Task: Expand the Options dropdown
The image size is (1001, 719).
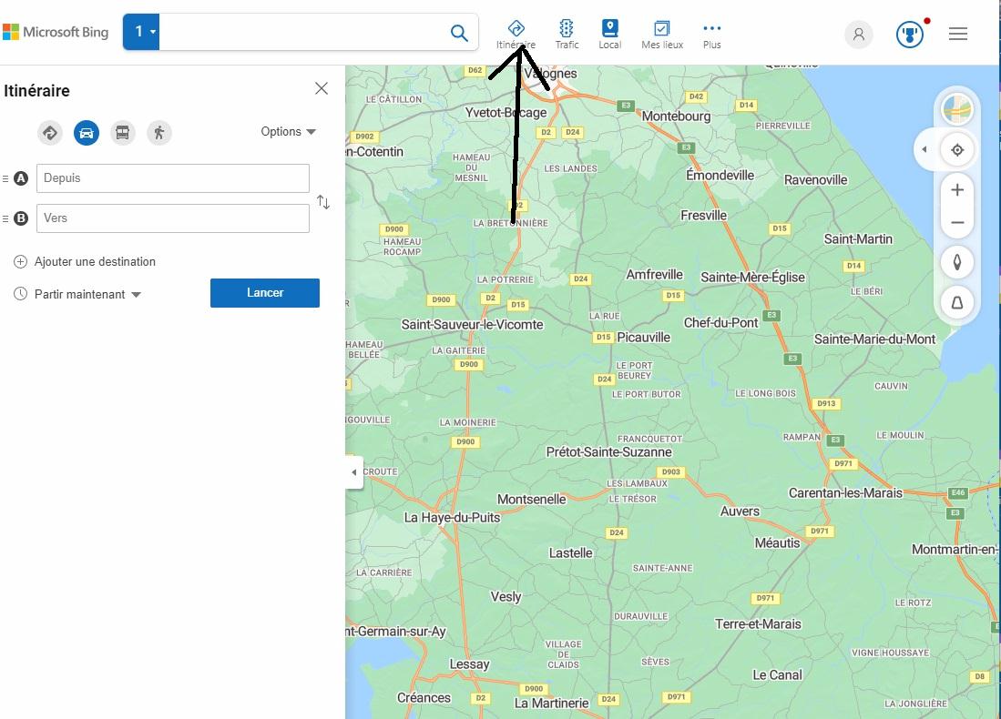Action: (x=288, y=132)
